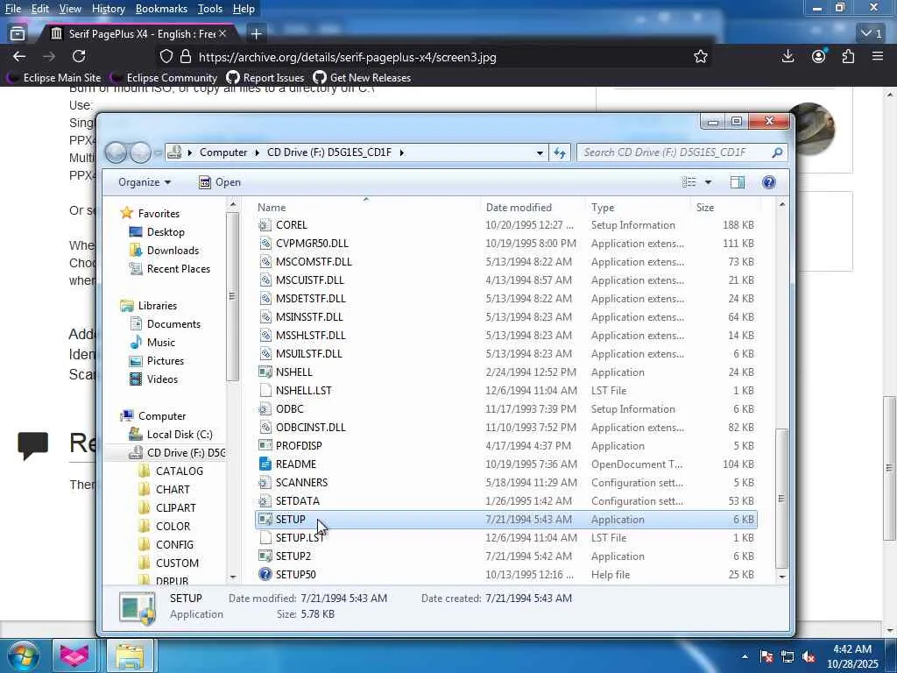Click the refresh button beside address bar
897x673 pixels.
tap(560, 152)
